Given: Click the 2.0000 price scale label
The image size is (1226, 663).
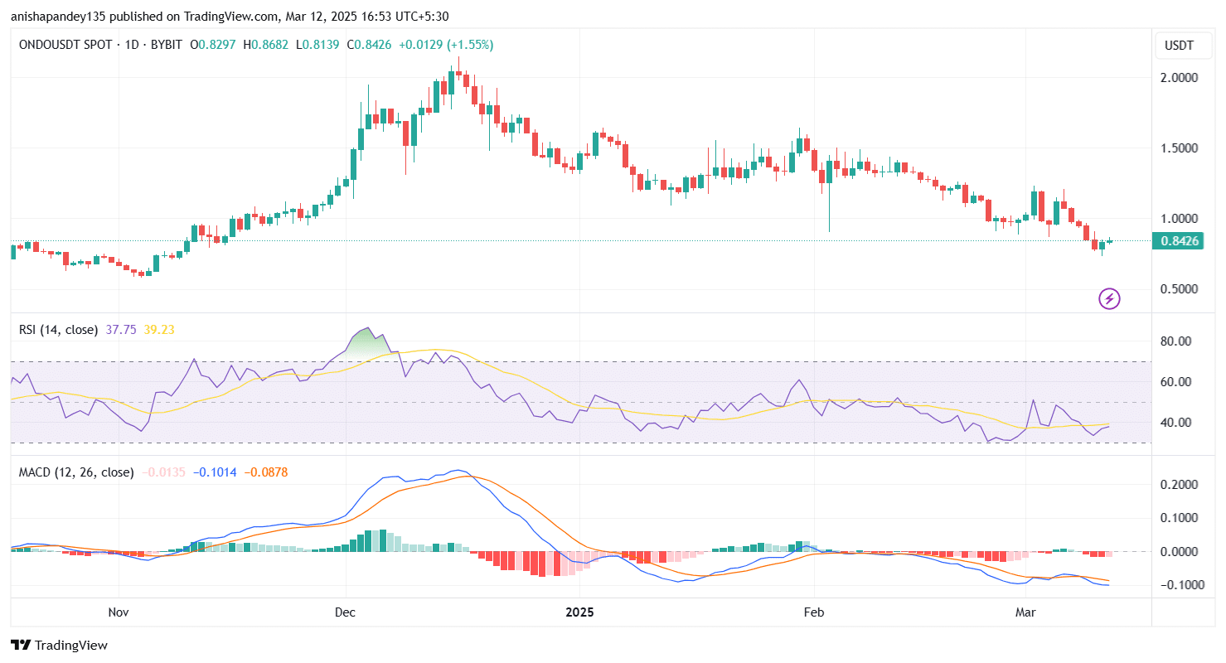Looking at the screenshot, I should [1179, 78].
